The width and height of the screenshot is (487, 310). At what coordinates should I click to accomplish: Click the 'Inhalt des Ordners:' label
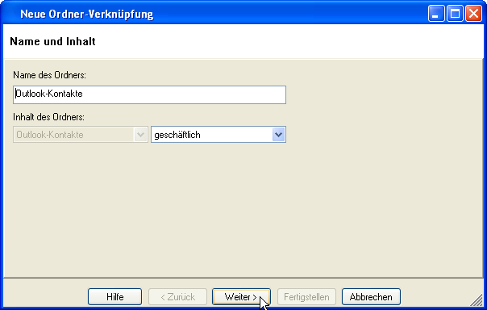click(x=48, y=117)
